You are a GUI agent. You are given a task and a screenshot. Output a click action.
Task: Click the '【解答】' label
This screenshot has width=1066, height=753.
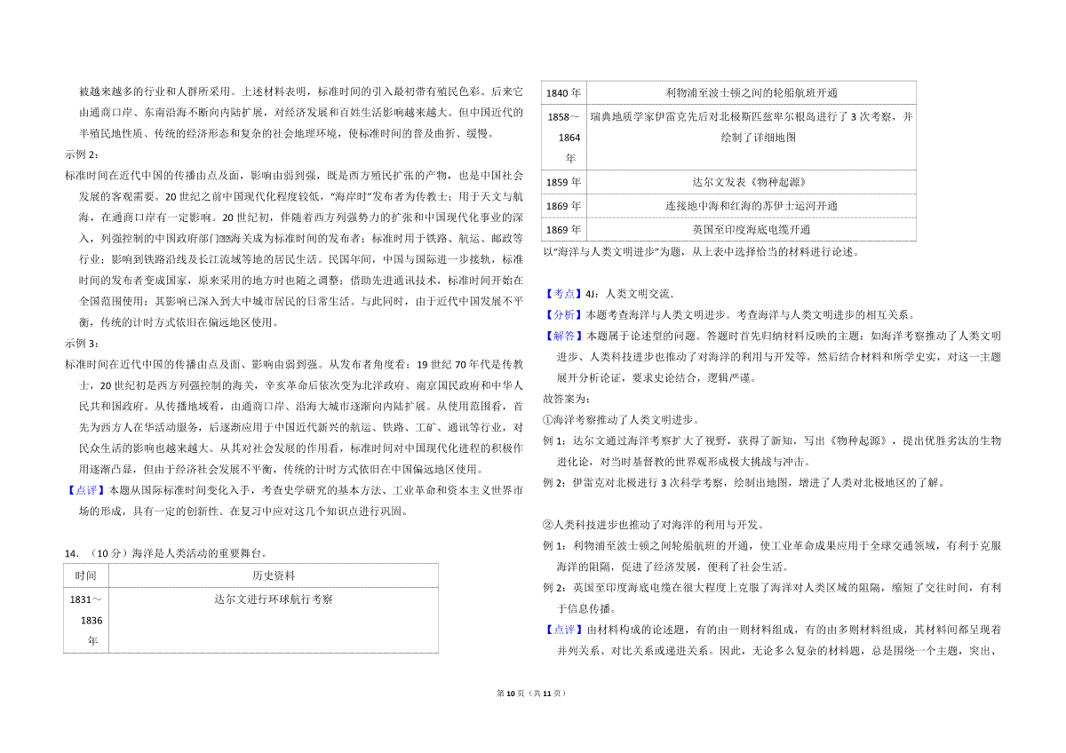(564, 336)
